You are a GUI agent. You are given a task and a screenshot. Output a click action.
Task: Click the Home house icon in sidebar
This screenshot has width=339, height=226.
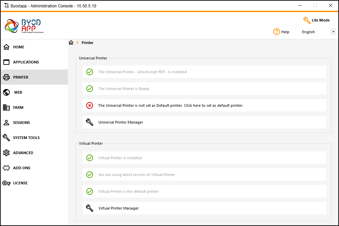coord(6,47)
